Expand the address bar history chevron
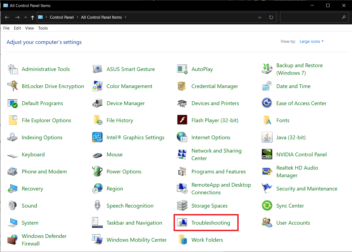The width and height of the screenshot is (352, 252). tap(260, 17)
